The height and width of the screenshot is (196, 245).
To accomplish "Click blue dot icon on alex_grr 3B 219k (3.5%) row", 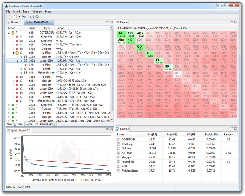I will click(x=21, y=57).
